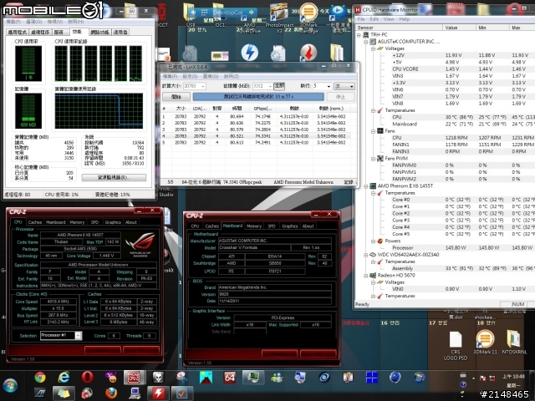Open Resource Monitor from Task Manager
The image size is (535, 401).
[x=114, y=178]
